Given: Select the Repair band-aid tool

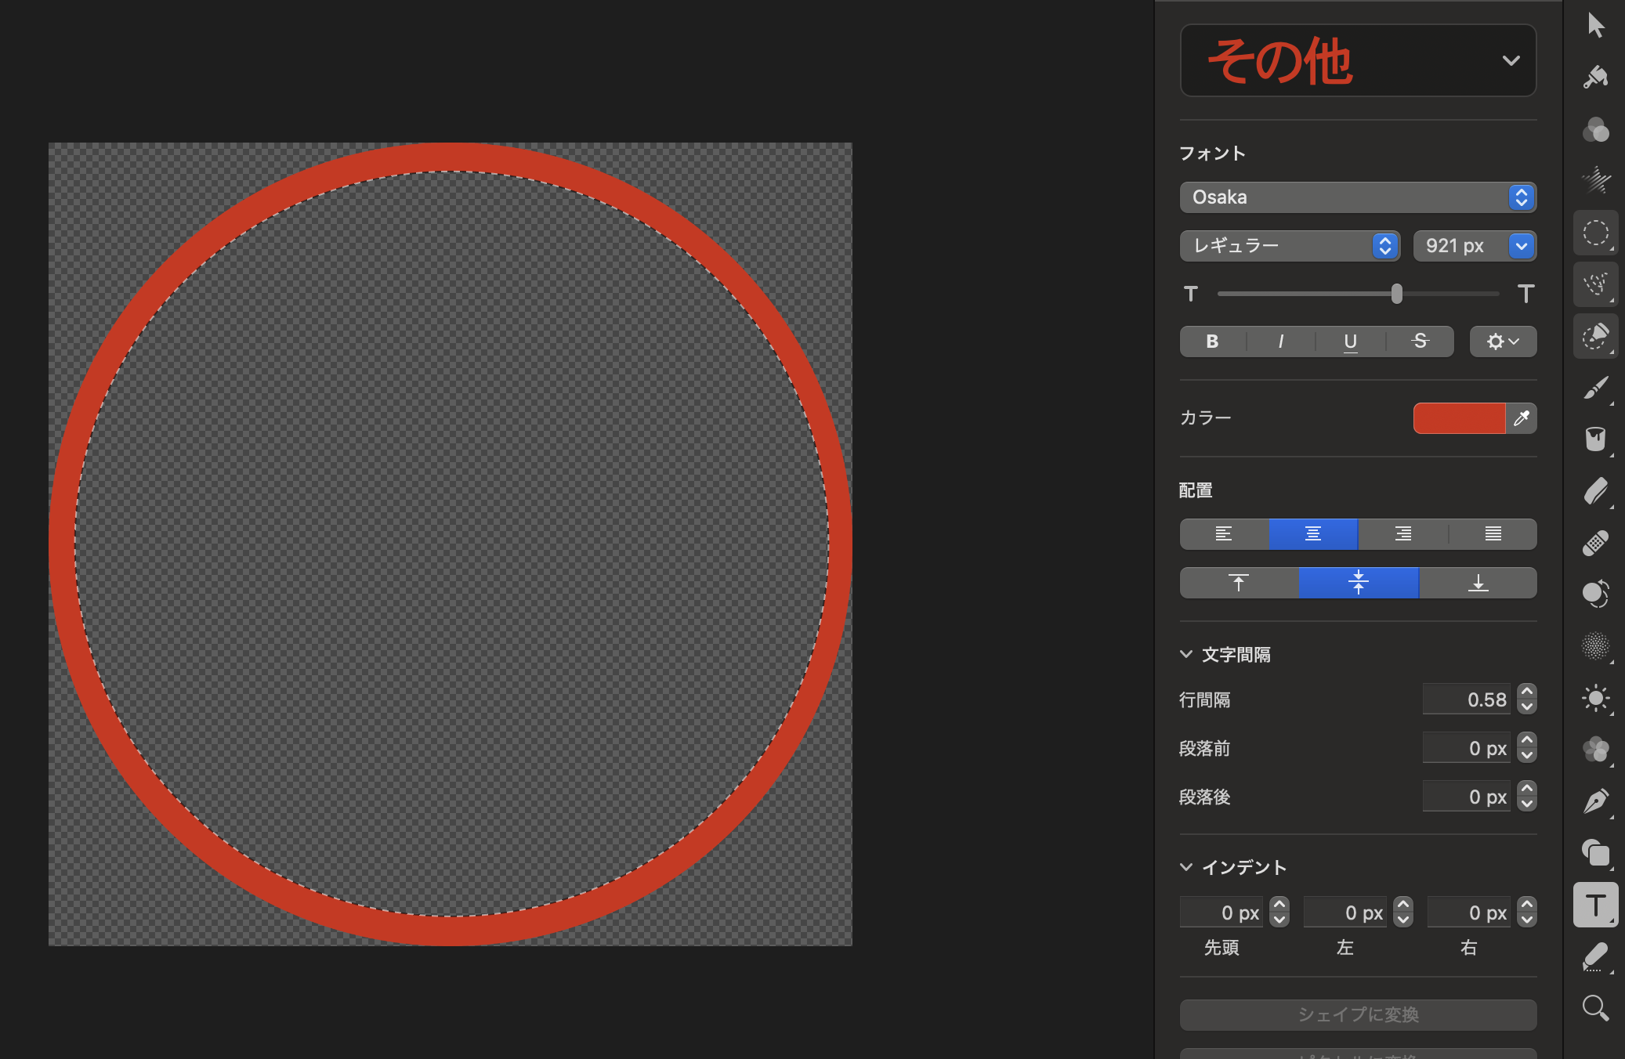Looking at the screenshot, I should (1595, 543).
